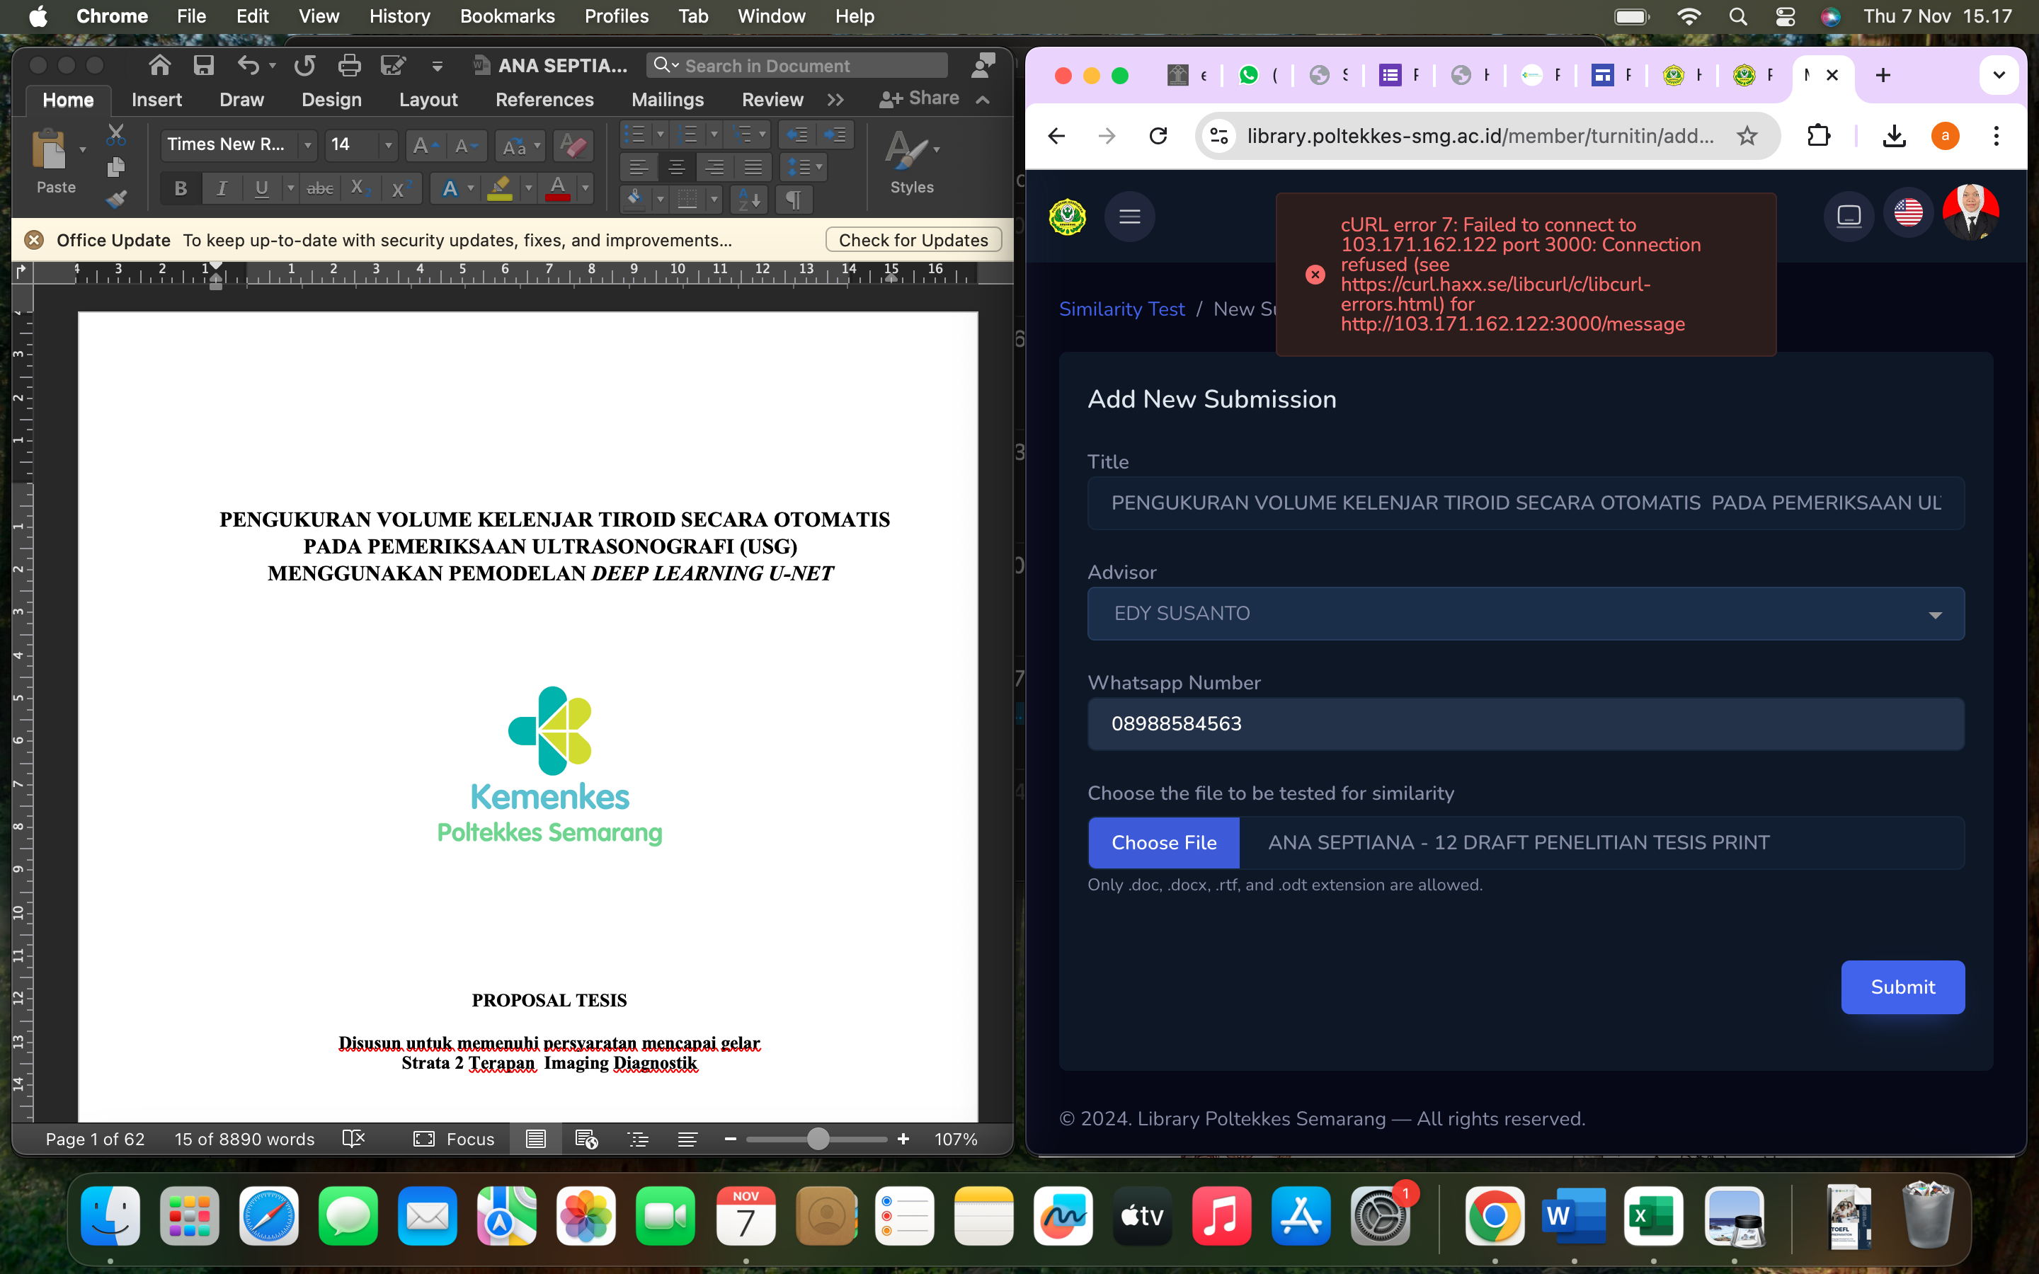
Task: Open Chrome downloads icon
Action: point(1894,136)
